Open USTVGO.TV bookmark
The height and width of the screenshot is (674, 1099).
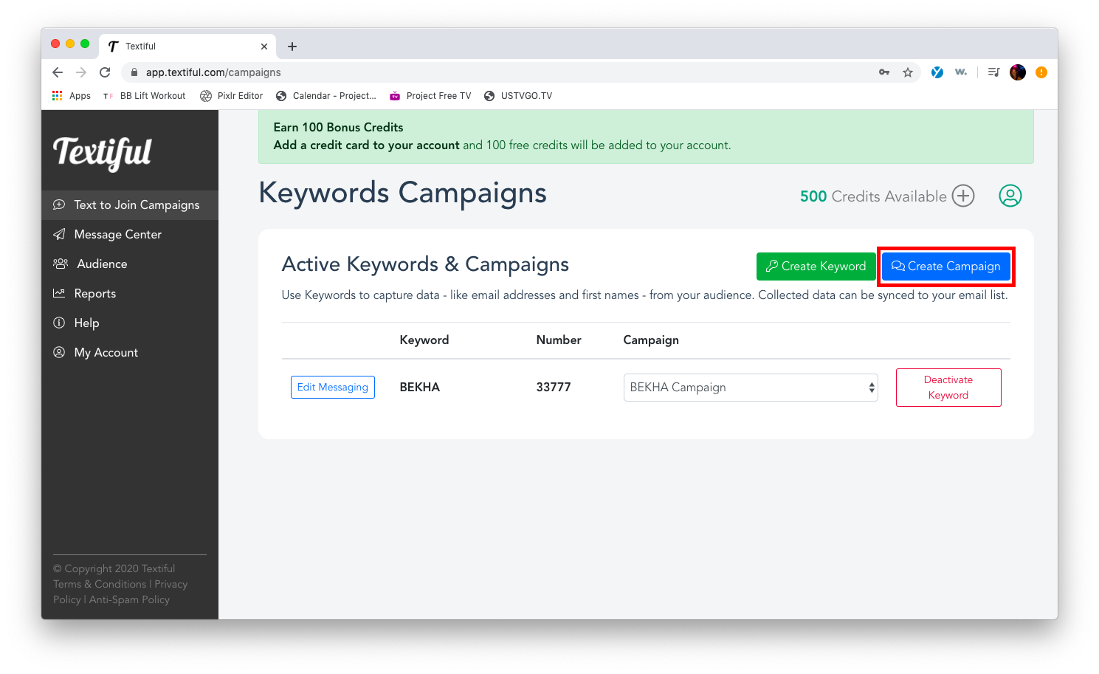pos(518,96)
